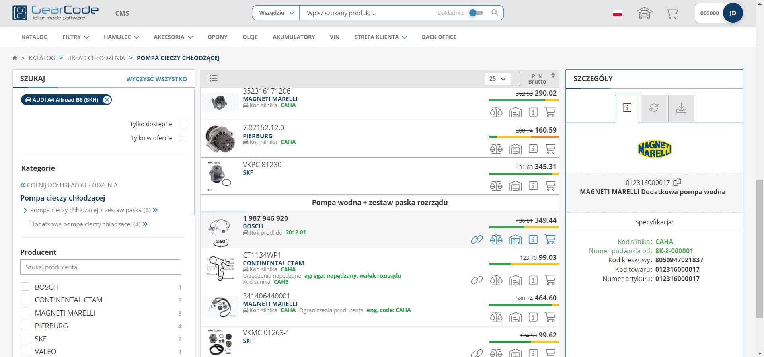
Task: Check the VALEO producer filter
Action: pyautogui.click(x=25, y=351)
